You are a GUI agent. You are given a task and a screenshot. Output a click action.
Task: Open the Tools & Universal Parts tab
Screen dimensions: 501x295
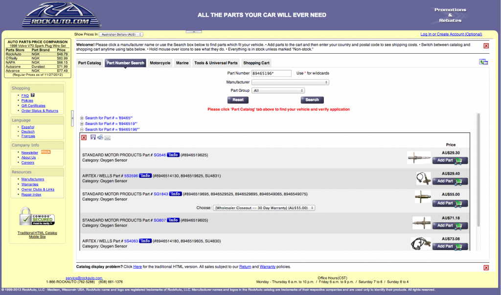[x=216, y=63]
